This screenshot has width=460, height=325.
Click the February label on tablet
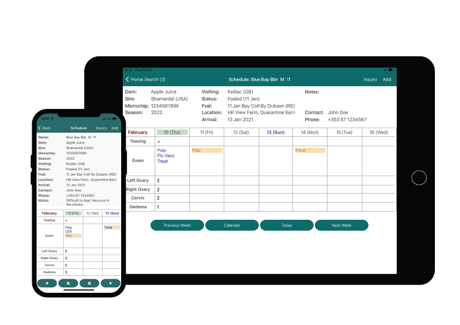[138, 133]
